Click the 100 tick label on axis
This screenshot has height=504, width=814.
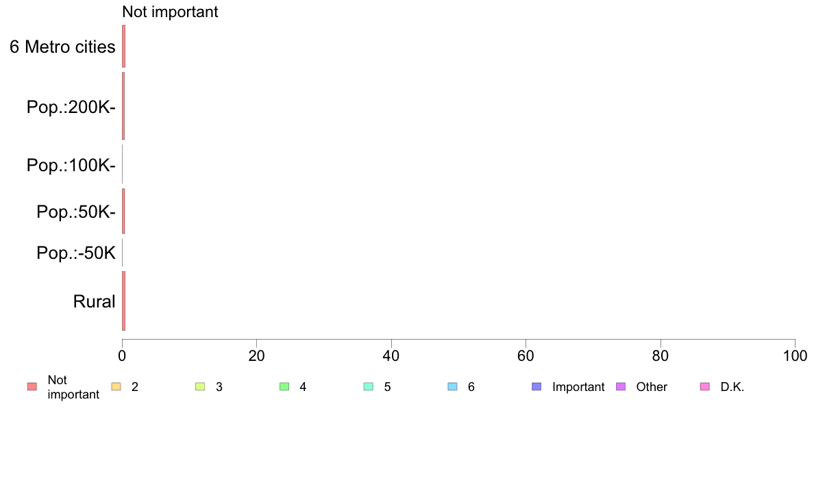click(795, 355)
